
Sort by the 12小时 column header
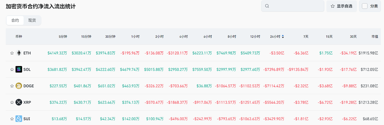[255, 37]
